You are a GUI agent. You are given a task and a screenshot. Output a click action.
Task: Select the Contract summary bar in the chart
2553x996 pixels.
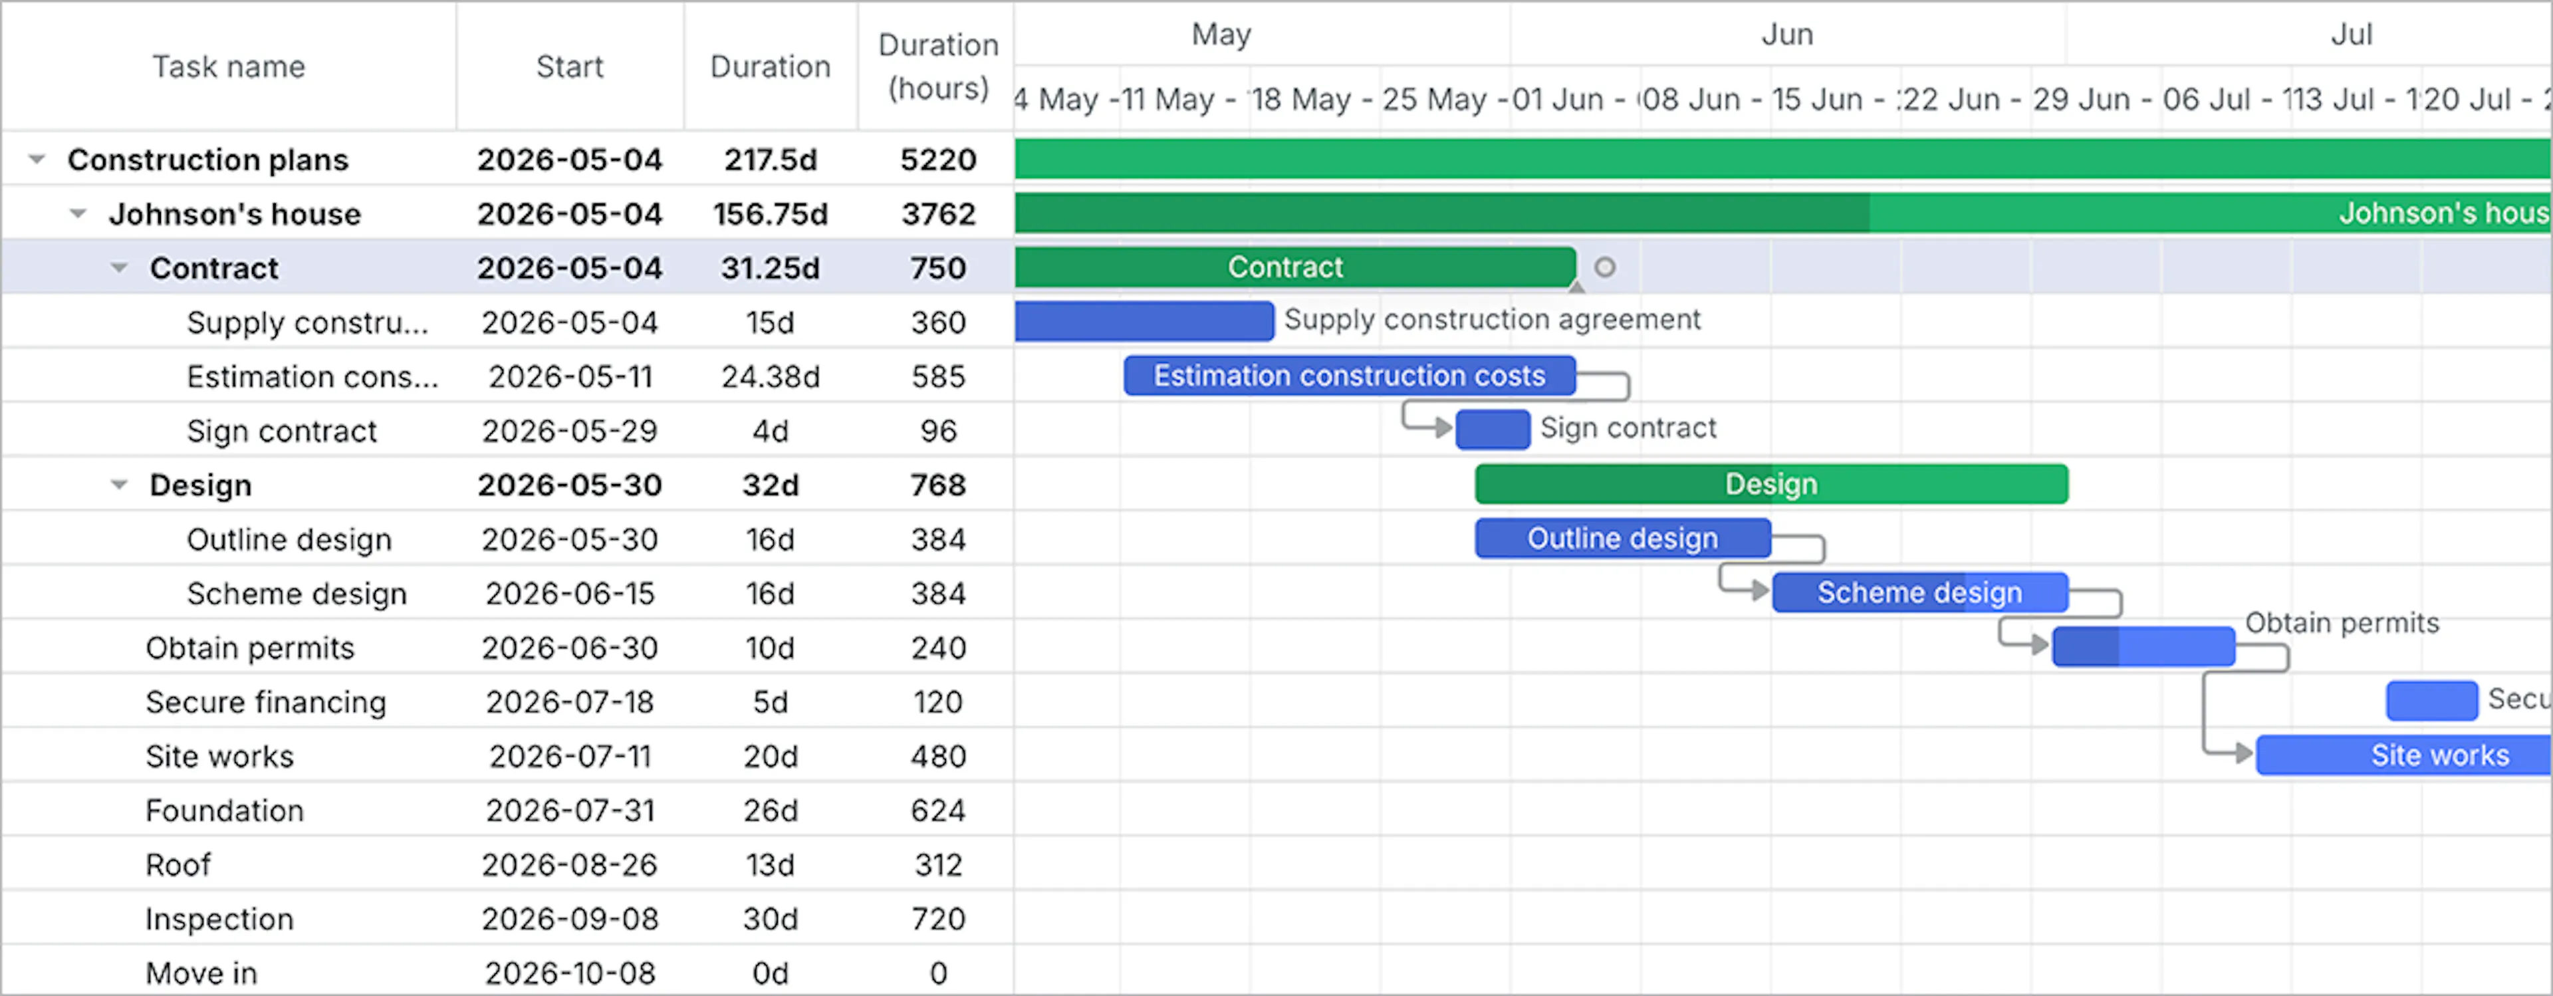click(1294, 267)
